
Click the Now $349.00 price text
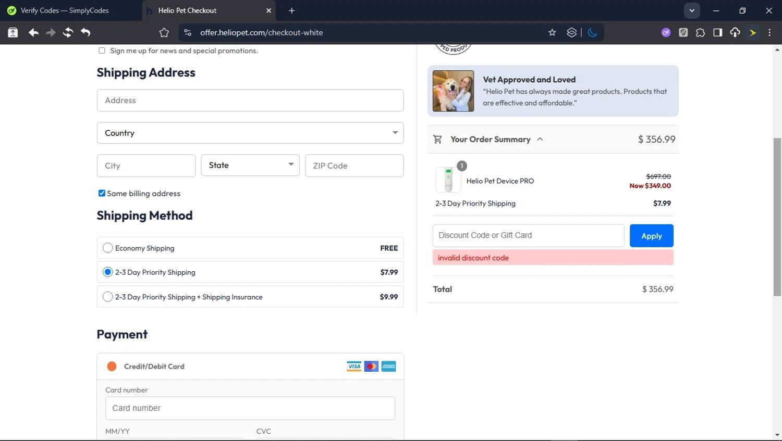[x=650, y=186]
